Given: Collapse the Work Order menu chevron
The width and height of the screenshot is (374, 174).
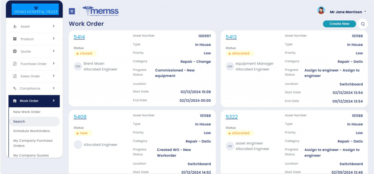Looking at the screenshot, I should (x=54, y=101).
